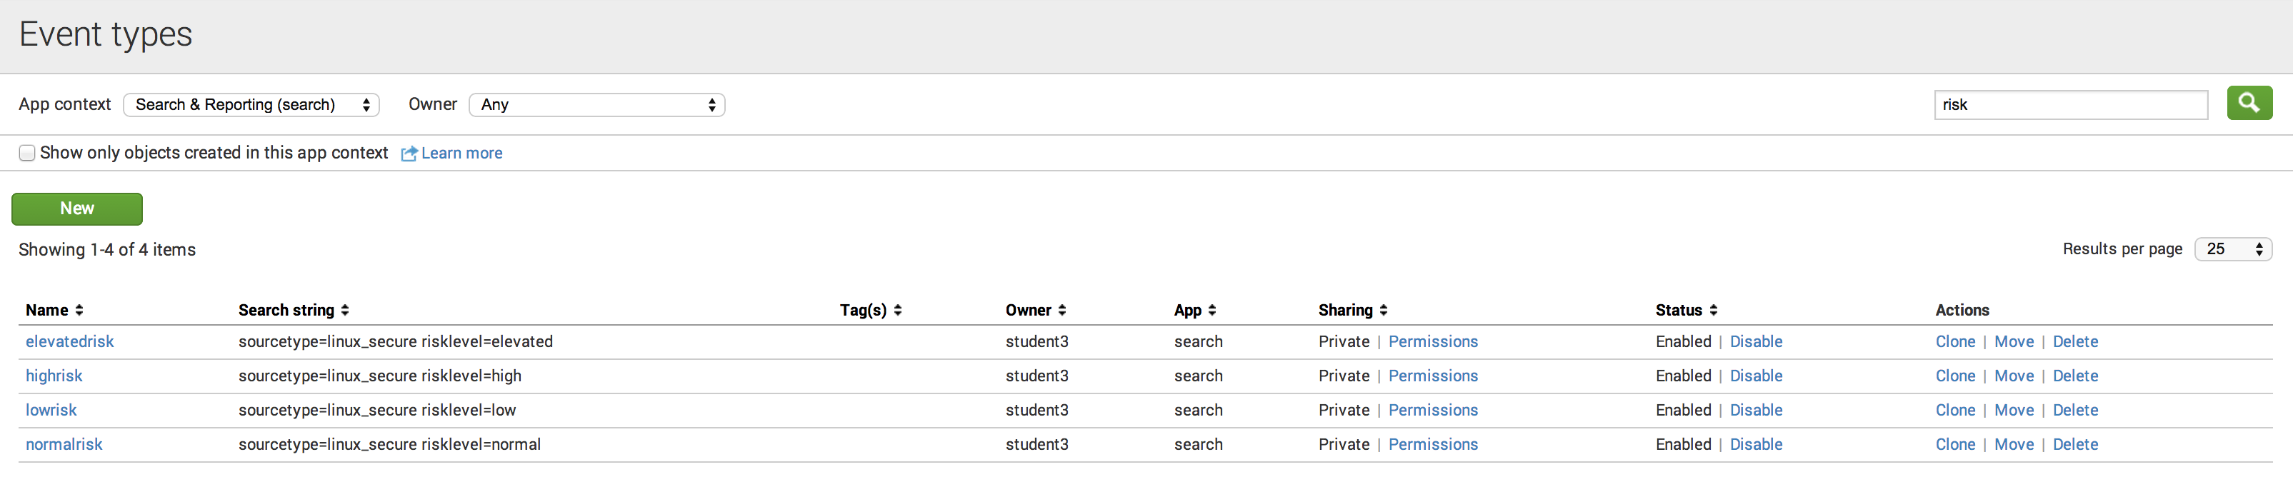Click the green New button
Viewport: 2293px width, 497px height.
pyautogui.click(x=76, y=209)
